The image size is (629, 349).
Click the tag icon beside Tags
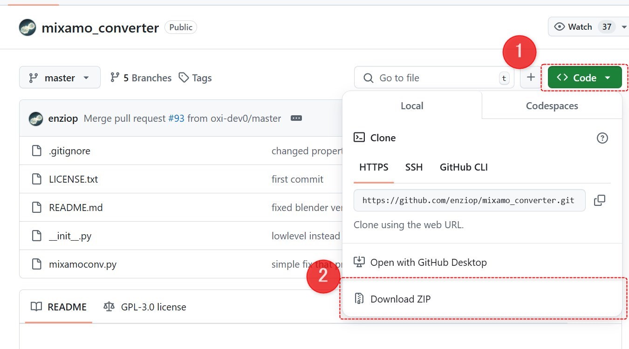[184, 78]
